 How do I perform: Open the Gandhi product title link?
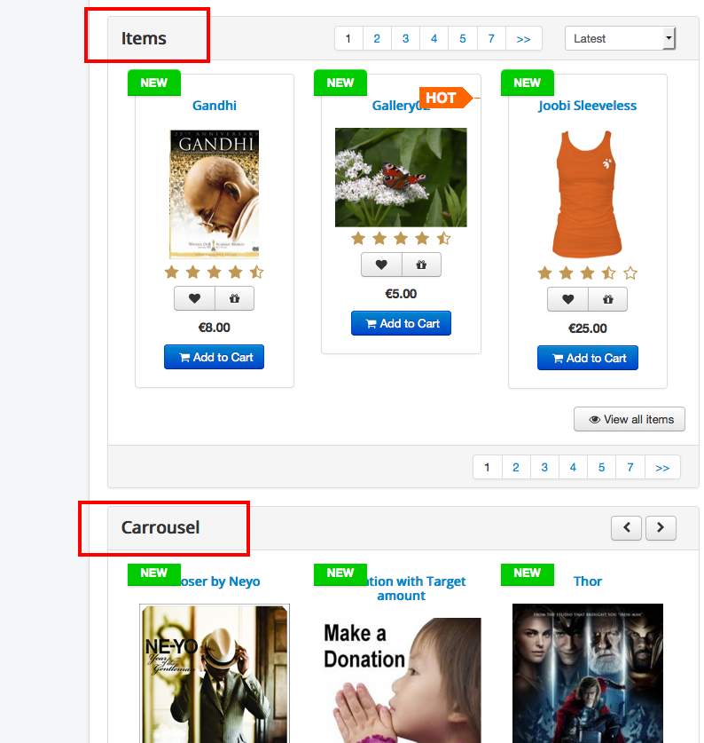[x=215, y=106]
